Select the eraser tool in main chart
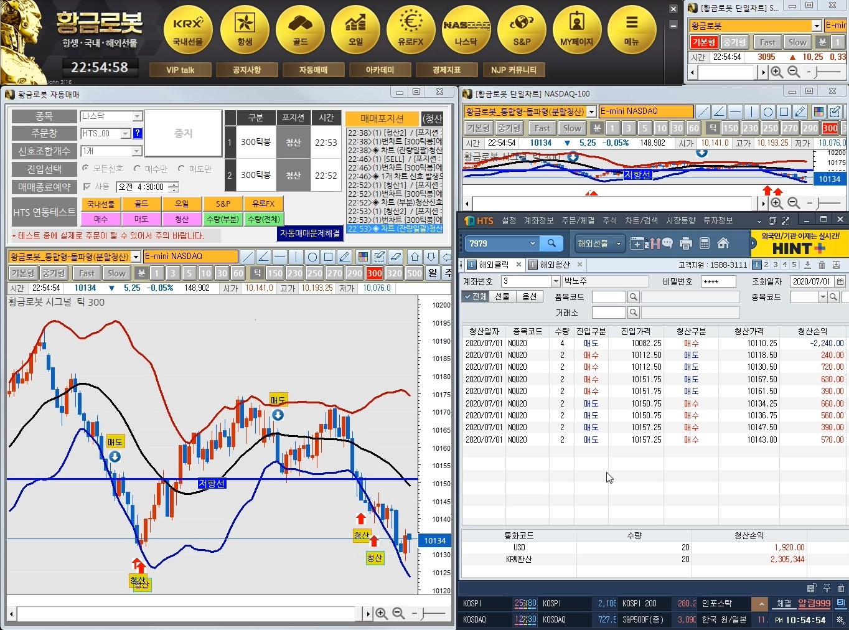 click(395, 256)
